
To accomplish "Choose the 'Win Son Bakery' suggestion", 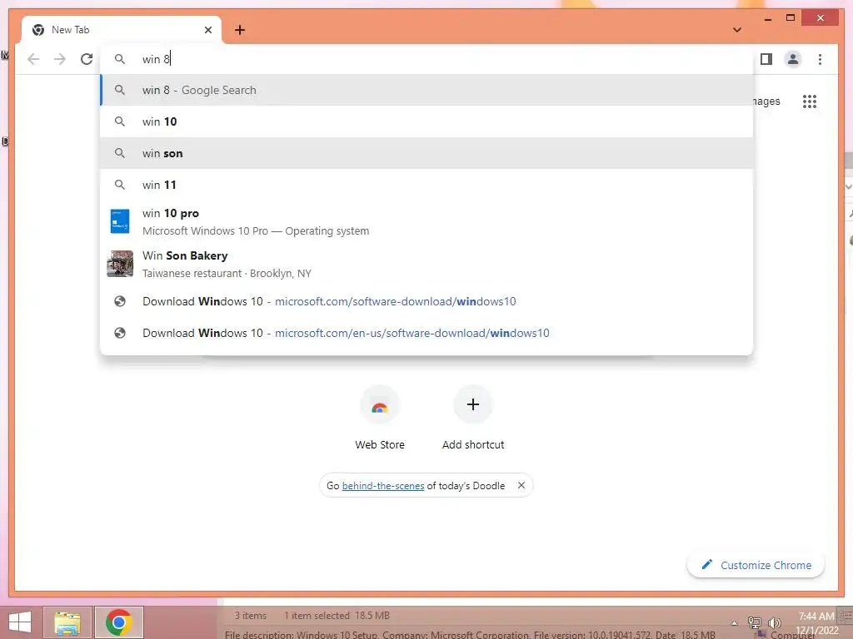I will click(427, 264).
